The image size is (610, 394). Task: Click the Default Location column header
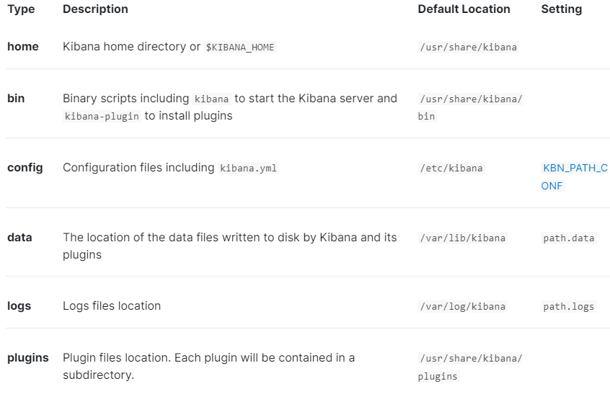pyautogui.click(x=464, y=9)
